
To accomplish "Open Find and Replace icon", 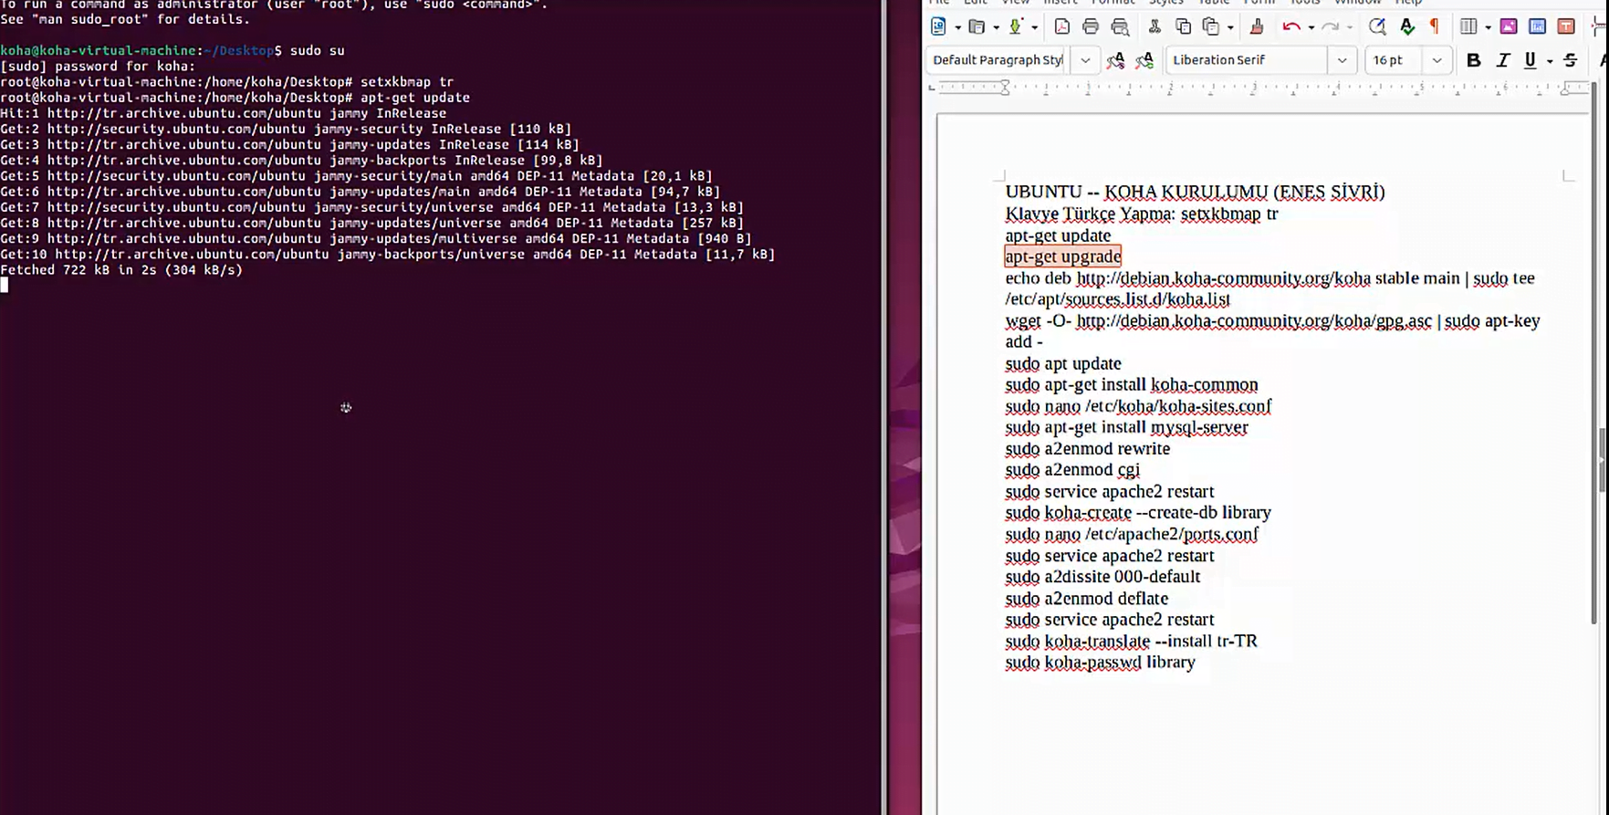I will (x=1377, y=27).
